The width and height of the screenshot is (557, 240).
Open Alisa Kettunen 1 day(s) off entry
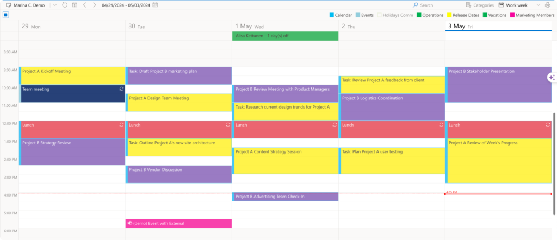coord(285,36)
